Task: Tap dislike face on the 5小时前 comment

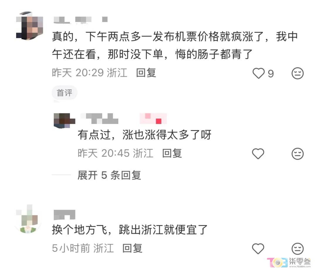Action: [x=297, y=249]
